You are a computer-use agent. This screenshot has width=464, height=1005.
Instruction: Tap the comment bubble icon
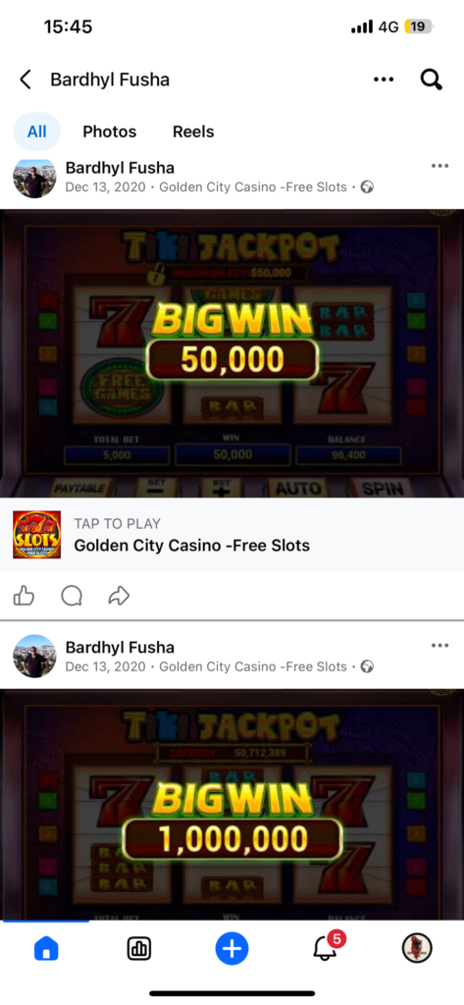72,596
